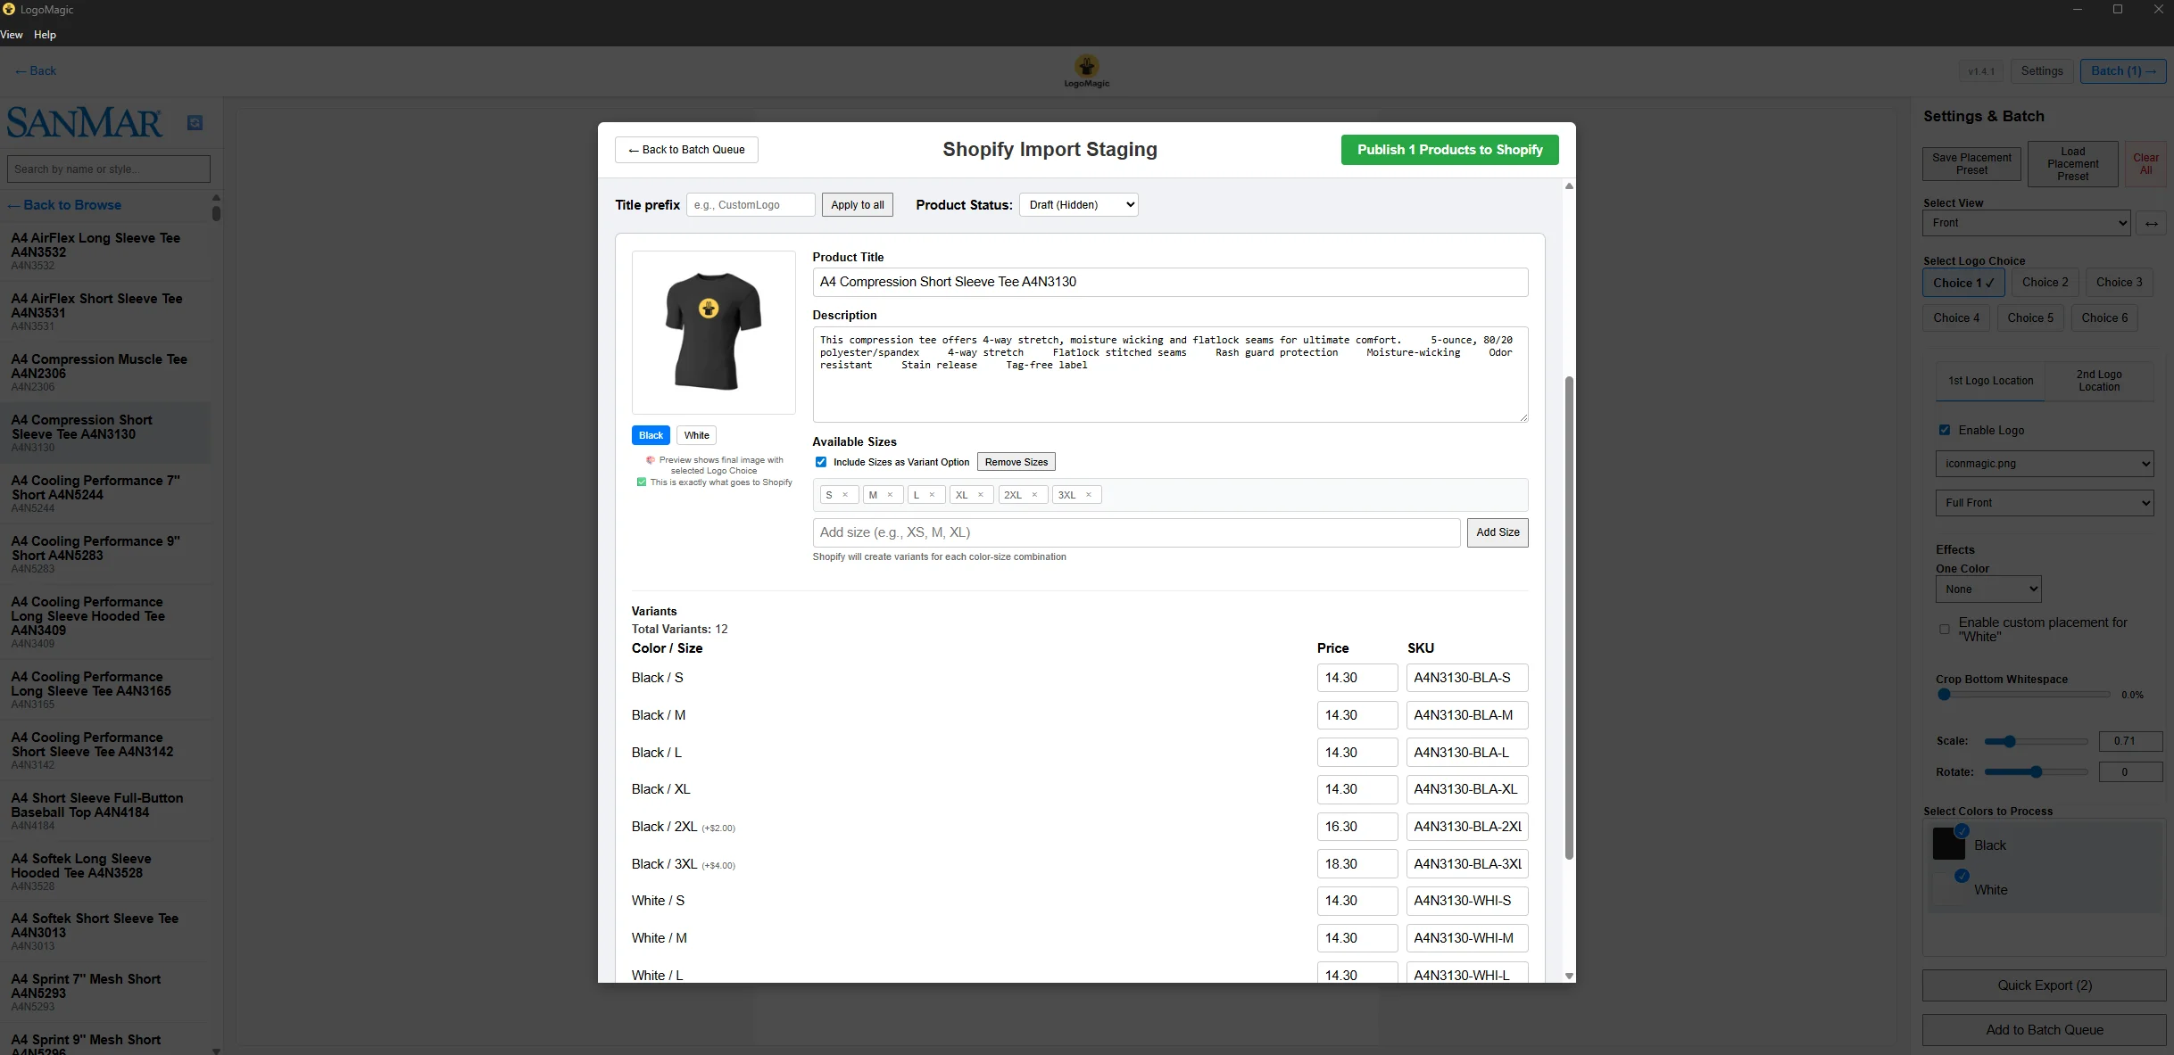Remove the M size tag
The height and width of the screenshot is (1055, 2174).
890,495
